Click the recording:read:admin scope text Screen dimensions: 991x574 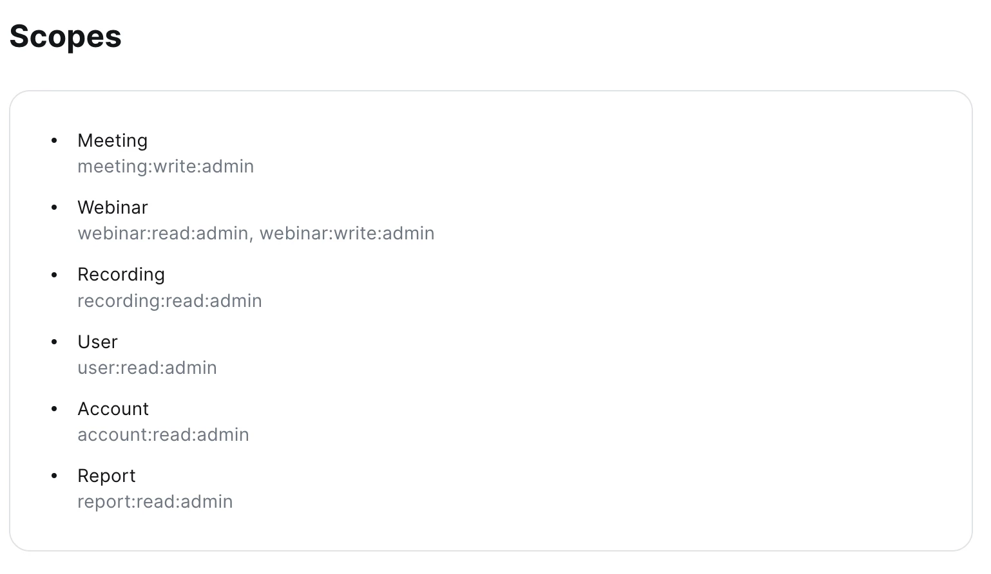point(169,301)
